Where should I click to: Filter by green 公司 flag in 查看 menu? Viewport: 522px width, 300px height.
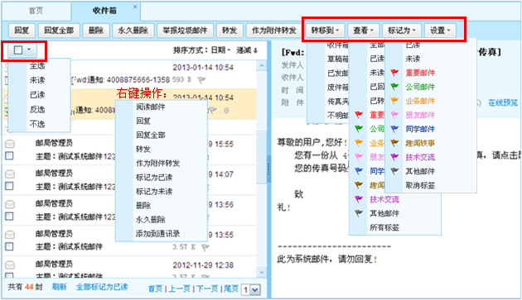tap(359, 129)
